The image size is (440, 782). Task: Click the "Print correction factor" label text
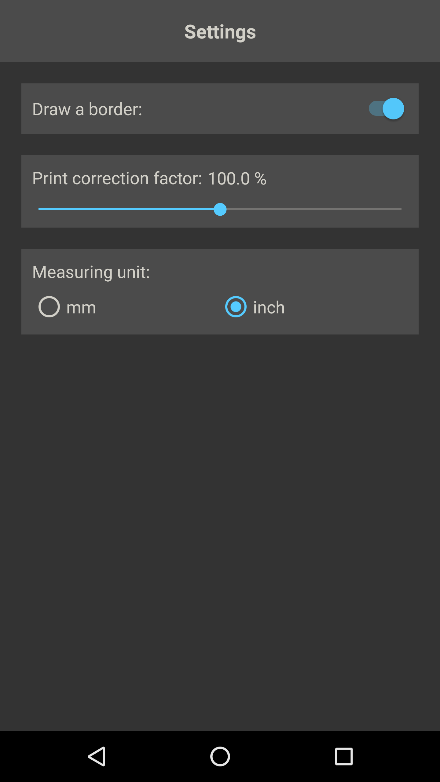[x=117, y=178]
